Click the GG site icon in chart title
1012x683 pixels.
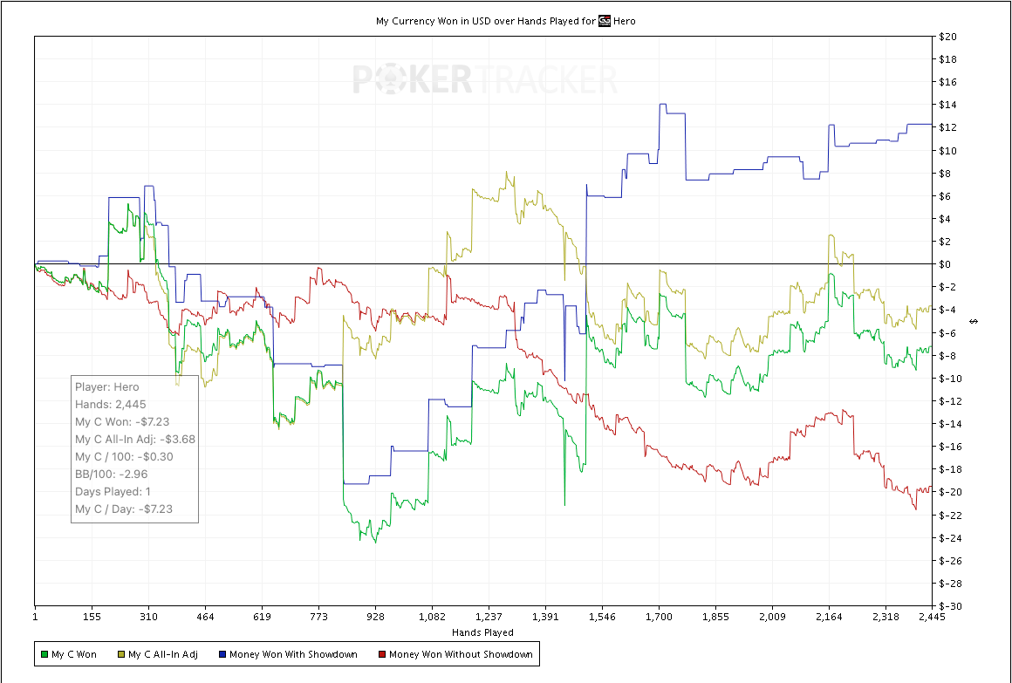click(603, 20)
